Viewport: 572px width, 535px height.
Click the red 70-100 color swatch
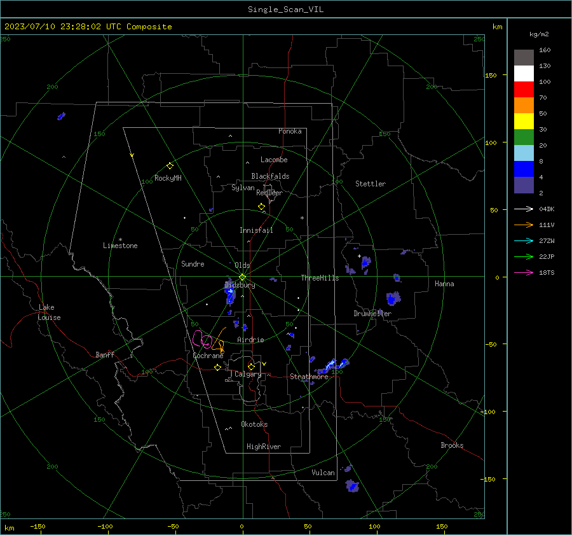point(524,90)
